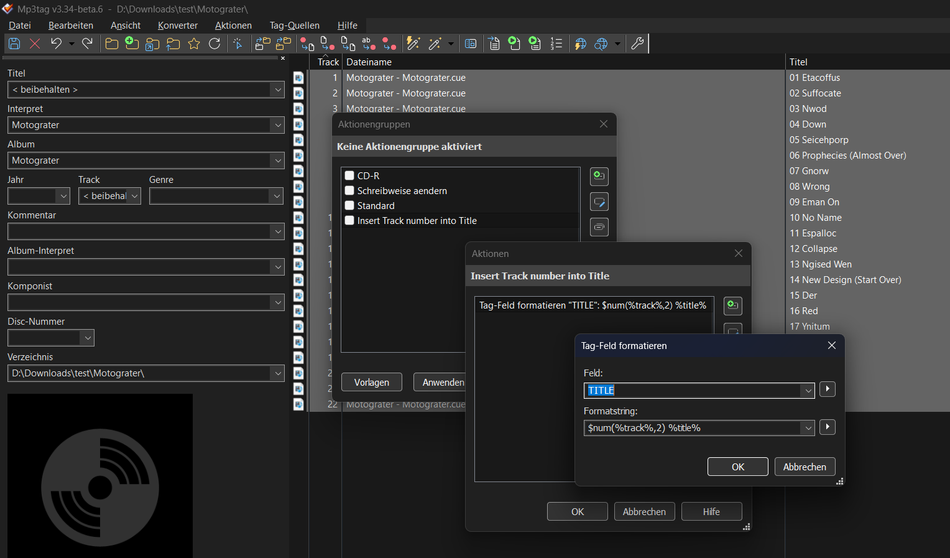Open the Tag-Quellen menu
The image size is (950, 558).
(295, 26)
